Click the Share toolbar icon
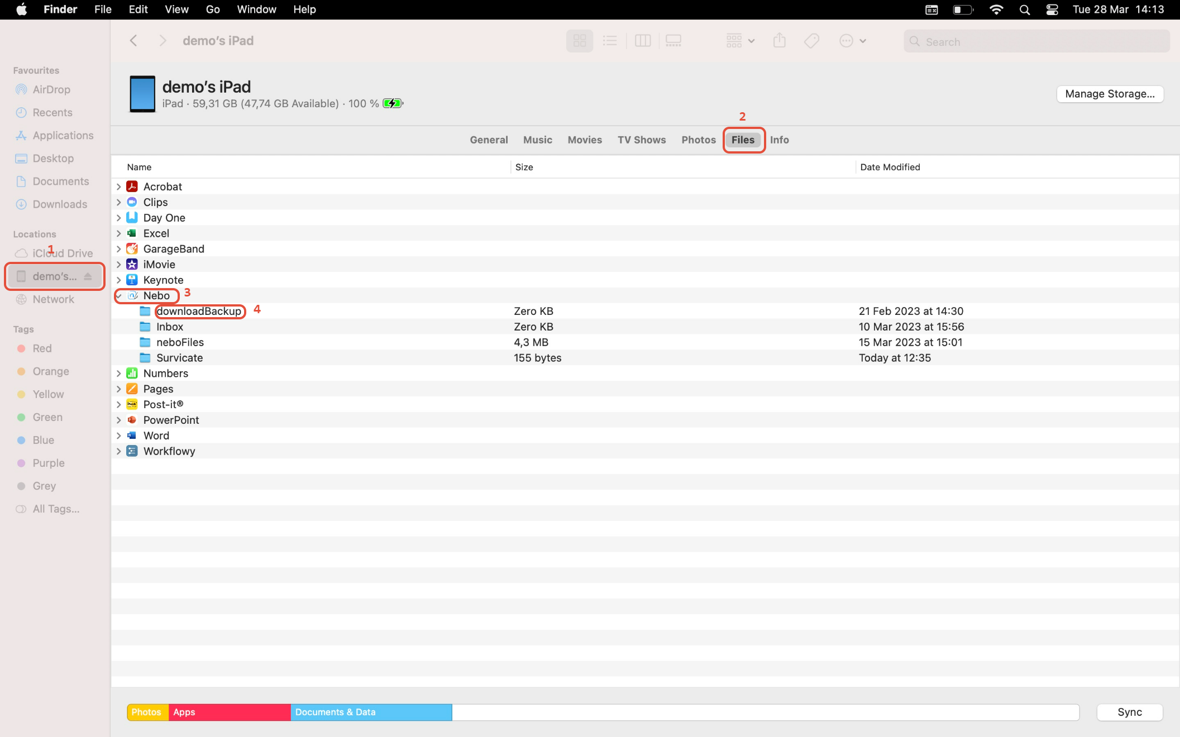This screenshot has height=737, width=1180. [x=779, y=41]
